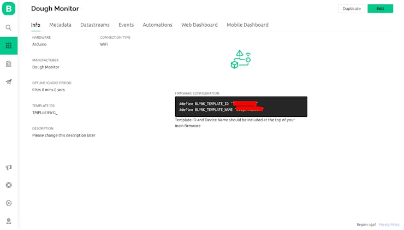Click the description text 'Please change this description later'
Screen dimensions: 404x230
(64, 135)
